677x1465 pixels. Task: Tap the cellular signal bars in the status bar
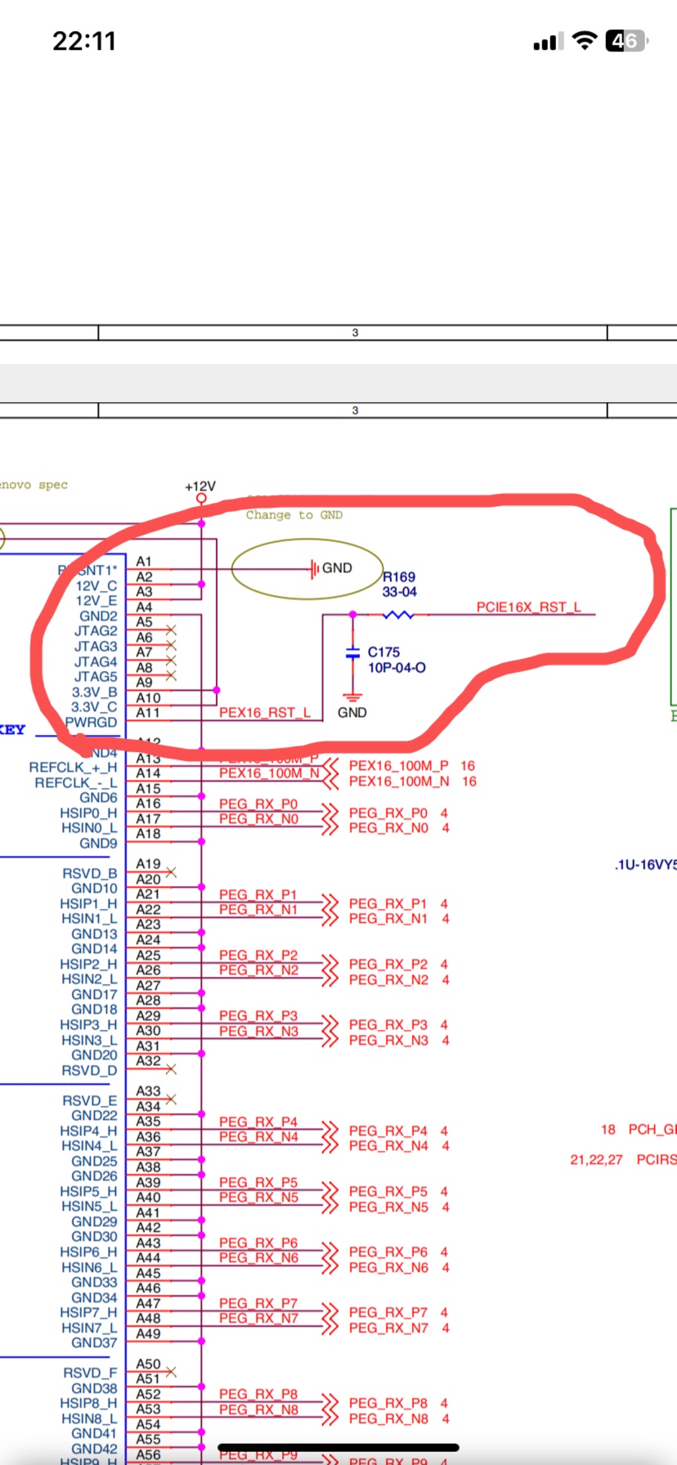click(548, 42)
